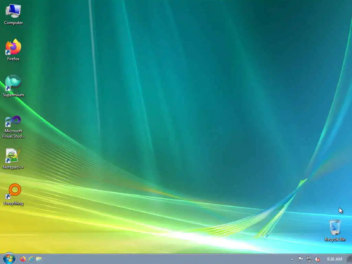Select the Recycle Bin icon
The image size is (352, 264).
[x=335, y=231]
